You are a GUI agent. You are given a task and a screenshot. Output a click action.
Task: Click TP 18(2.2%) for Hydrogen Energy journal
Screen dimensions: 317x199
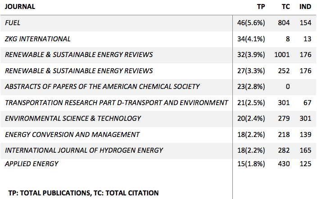(251, 150)
